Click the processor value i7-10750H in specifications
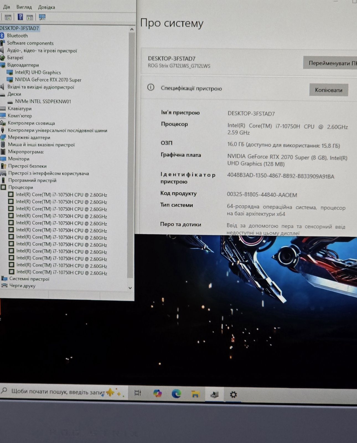The height and width of the screenshot is (443, 357). click(x=288, y=129)
